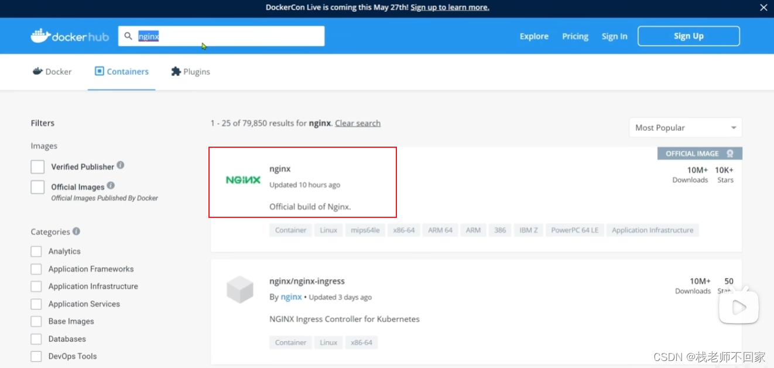Click the Linux tag on nginx-ingress card
Image resolution: width=774 pixels, height=368 pixels.
328,342
